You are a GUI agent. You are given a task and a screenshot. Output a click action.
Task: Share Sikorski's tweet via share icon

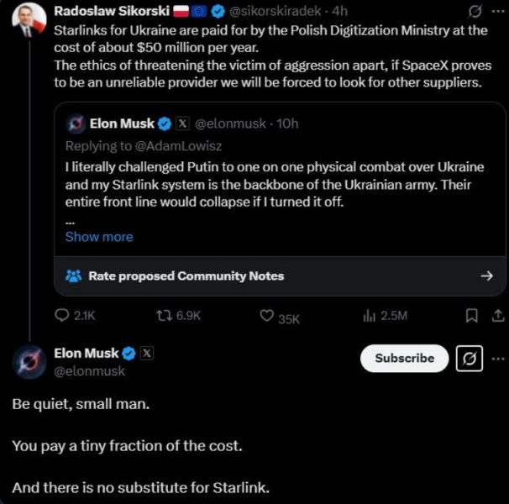pyautogui.click(x=496, y=316)
